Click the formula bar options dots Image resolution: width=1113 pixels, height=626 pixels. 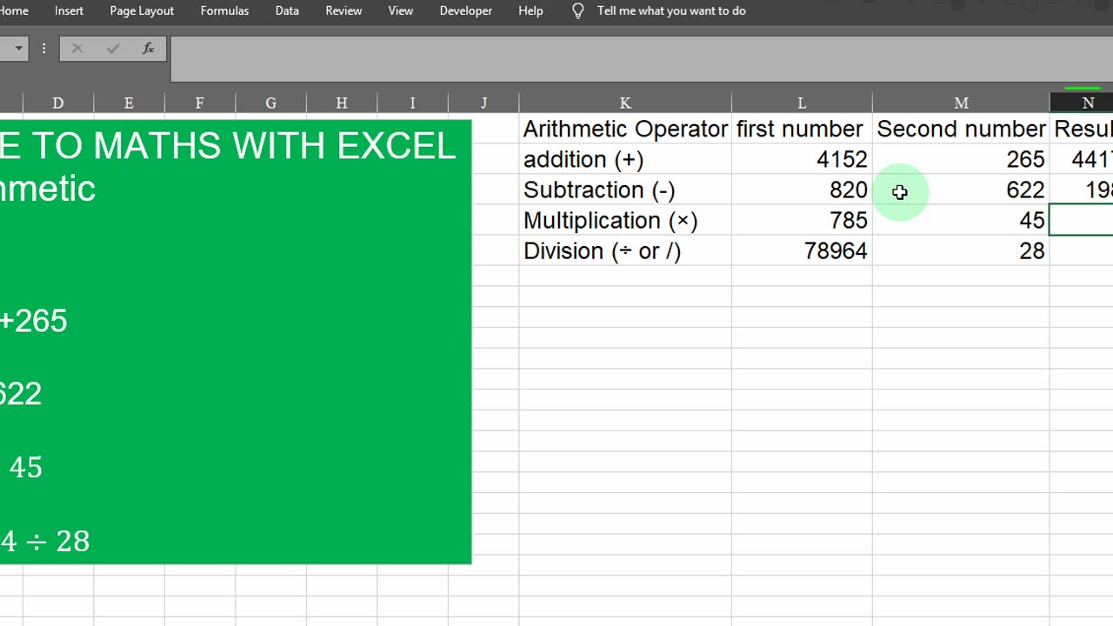click(x=43, y=49)
